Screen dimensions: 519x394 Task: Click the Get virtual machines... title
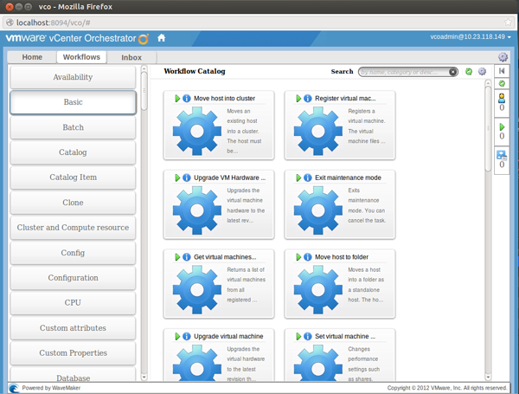[x=225, y=257]
